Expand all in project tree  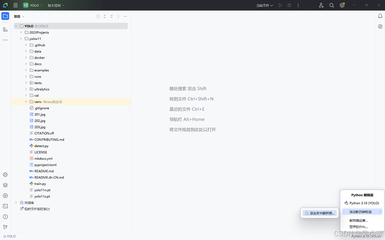point(105,16)
